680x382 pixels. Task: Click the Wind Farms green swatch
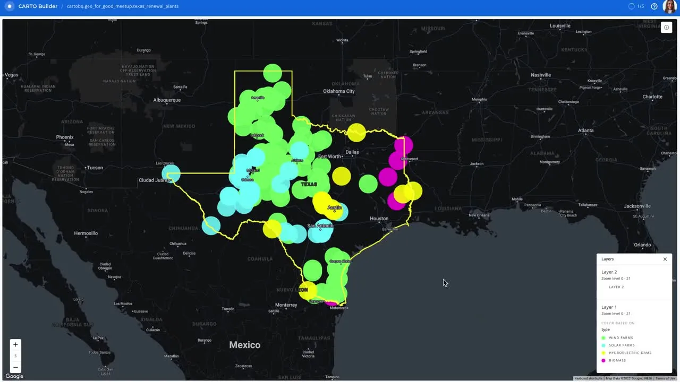(x=603, y=338)
